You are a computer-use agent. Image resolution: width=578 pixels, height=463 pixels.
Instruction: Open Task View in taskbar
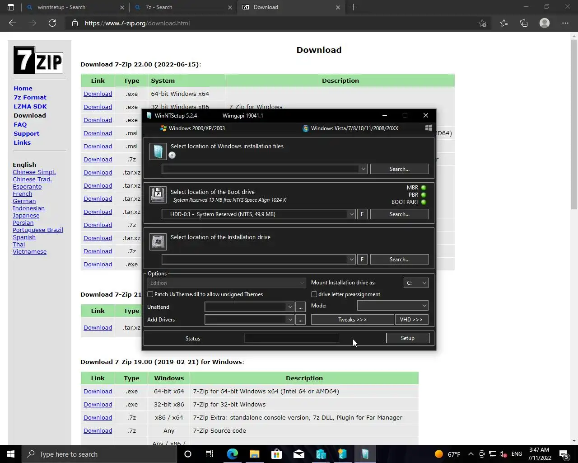[210, 454]
